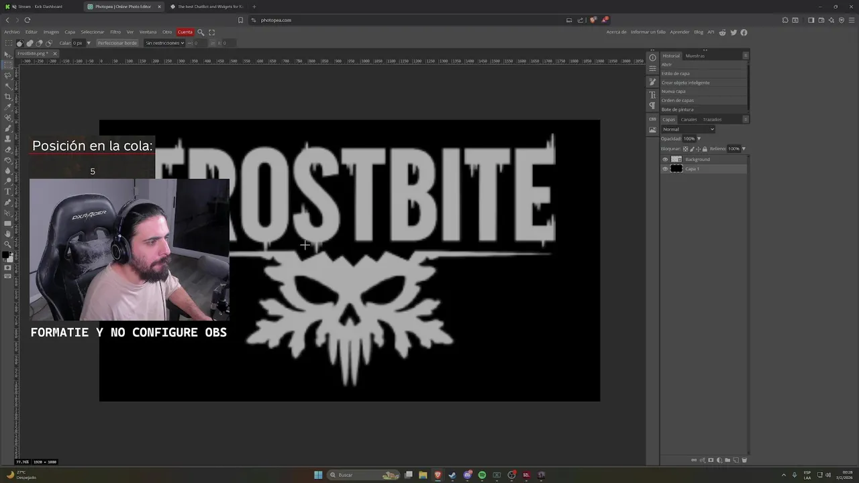Open the Imagen menu

coord(51,32)
